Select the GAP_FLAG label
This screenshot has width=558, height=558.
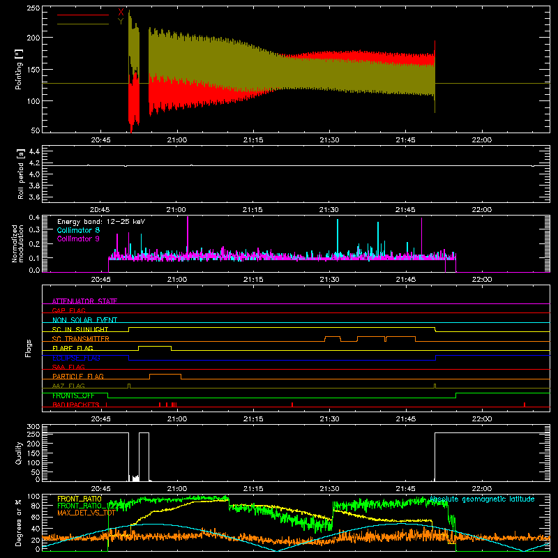[x=68, y=310]
